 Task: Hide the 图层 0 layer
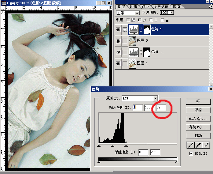118,40
